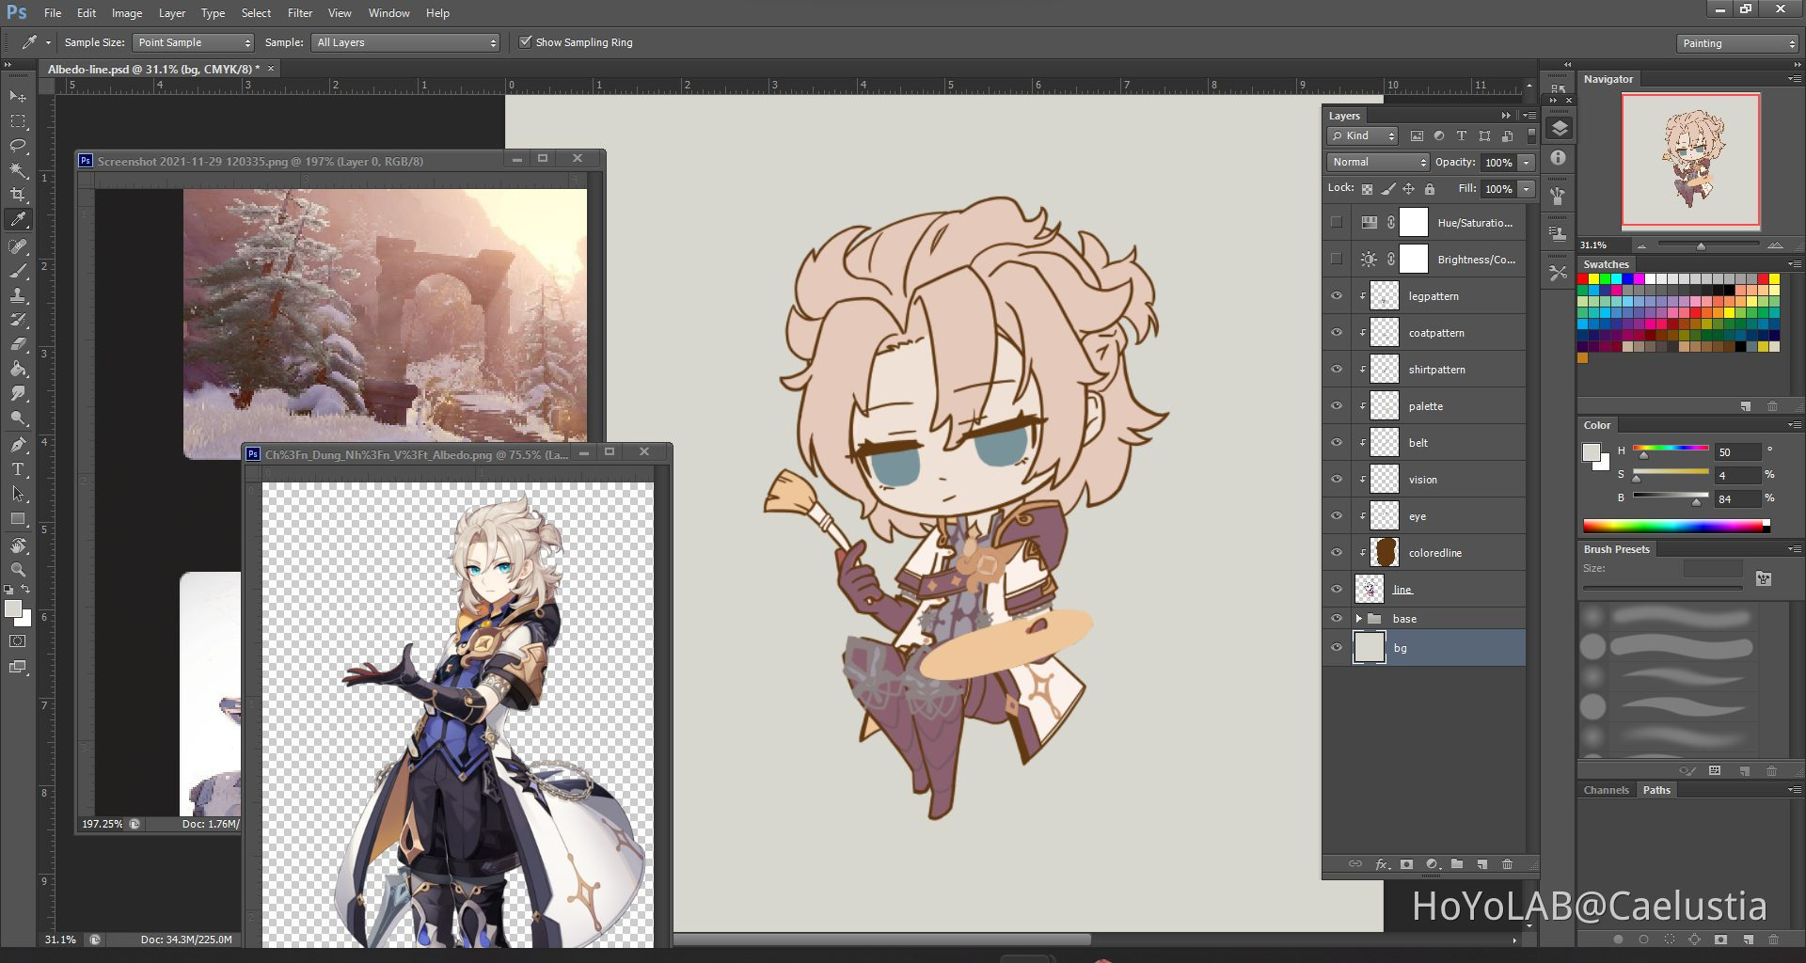Click the Navigator preview thumbnail
1806x963 pixels.
click(1690, 160)
